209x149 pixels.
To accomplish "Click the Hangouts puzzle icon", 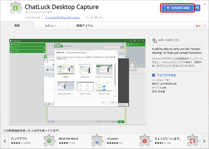I will [x=49, y=141].
